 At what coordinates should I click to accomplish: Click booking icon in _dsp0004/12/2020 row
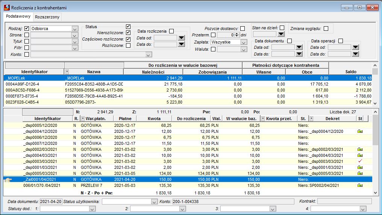coord(360,131)
